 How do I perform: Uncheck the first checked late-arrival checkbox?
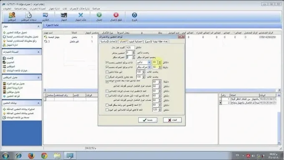[x=107, y=63]
